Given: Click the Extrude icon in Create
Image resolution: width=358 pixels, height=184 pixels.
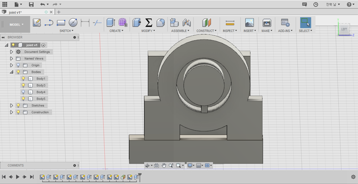Looking at the screenshot, I should 111,22.
